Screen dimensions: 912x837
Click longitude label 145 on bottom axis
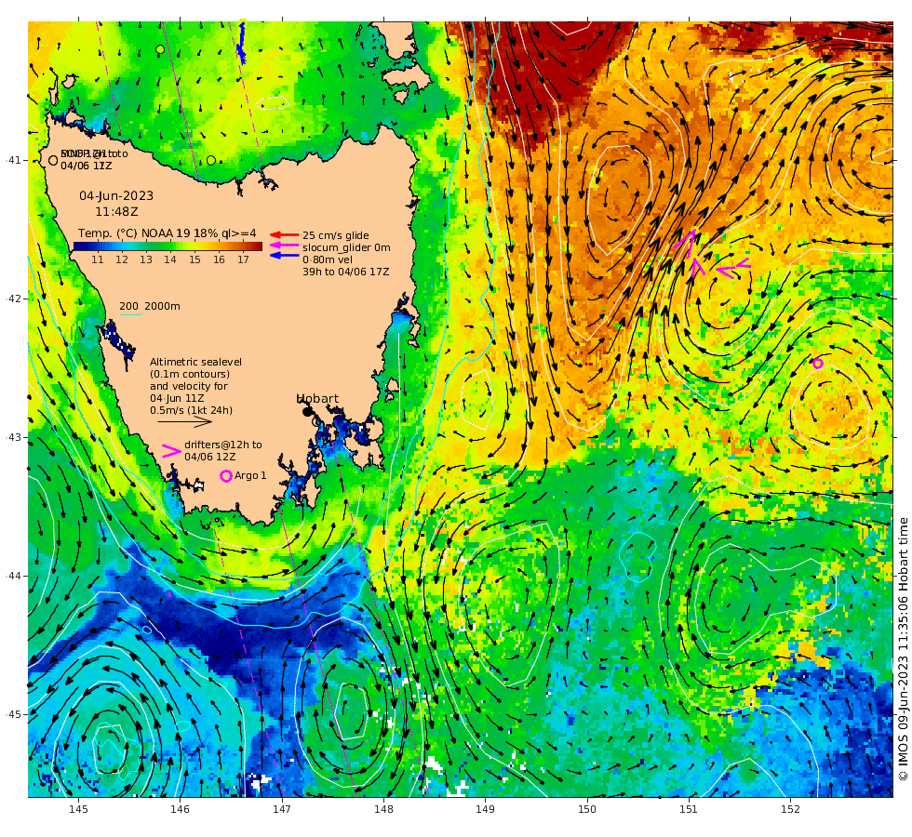point(78,809)
